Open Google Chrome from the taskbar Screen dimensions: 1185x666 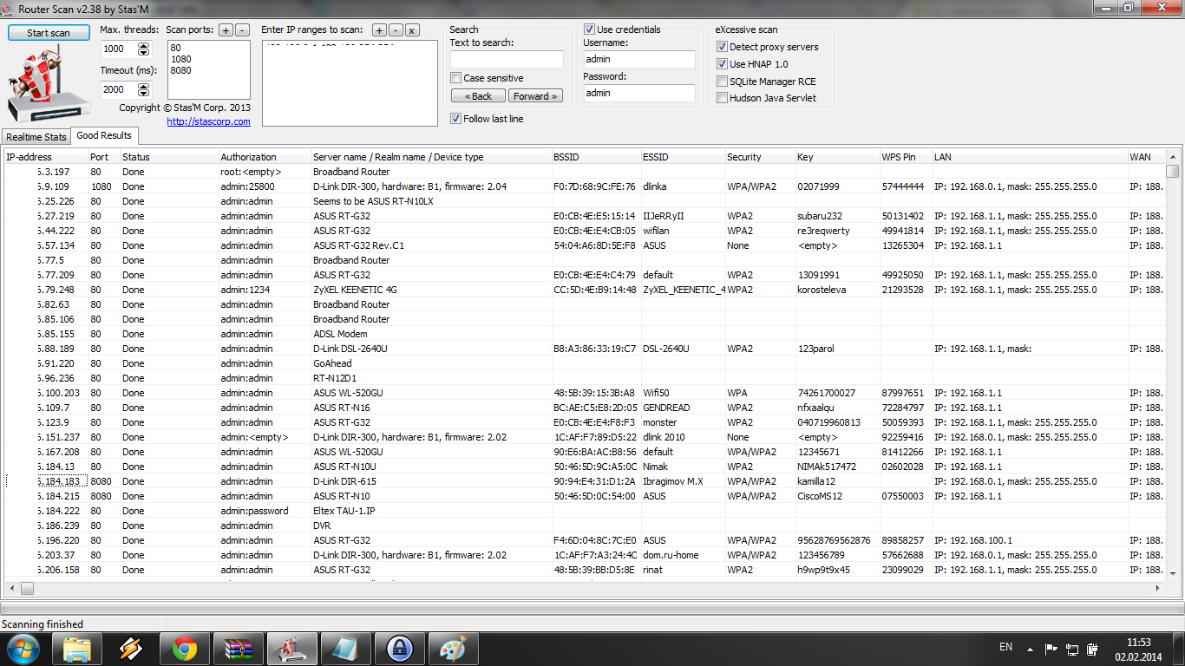[x=184, y=648]
